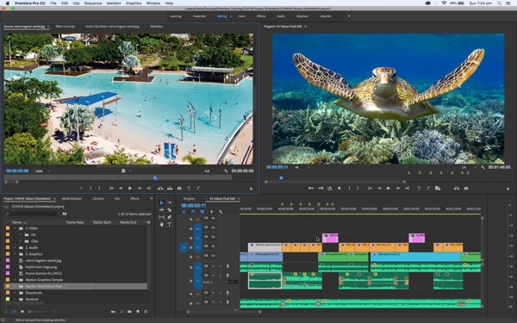Step back one frame in Source monitor
Viewport: 517px width, 323px height.
tap(121, 188)
